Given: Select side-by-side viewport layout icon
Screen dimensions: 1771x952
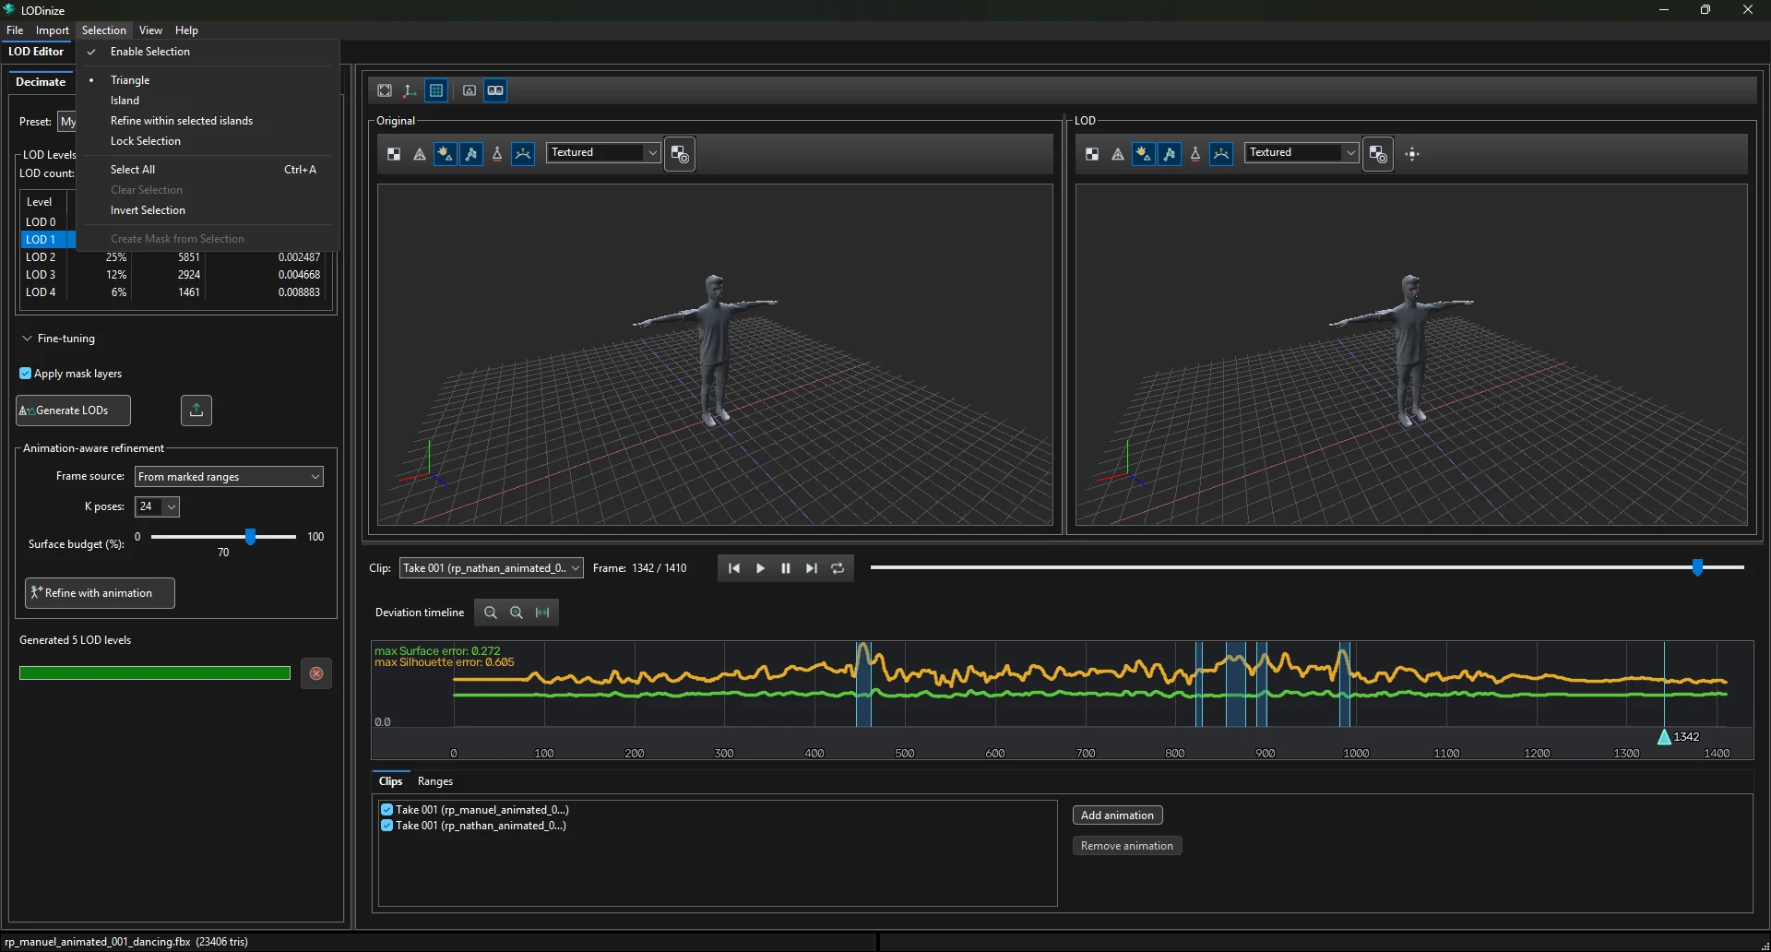Looking at the screenshot, I should (x=495, y=90).
